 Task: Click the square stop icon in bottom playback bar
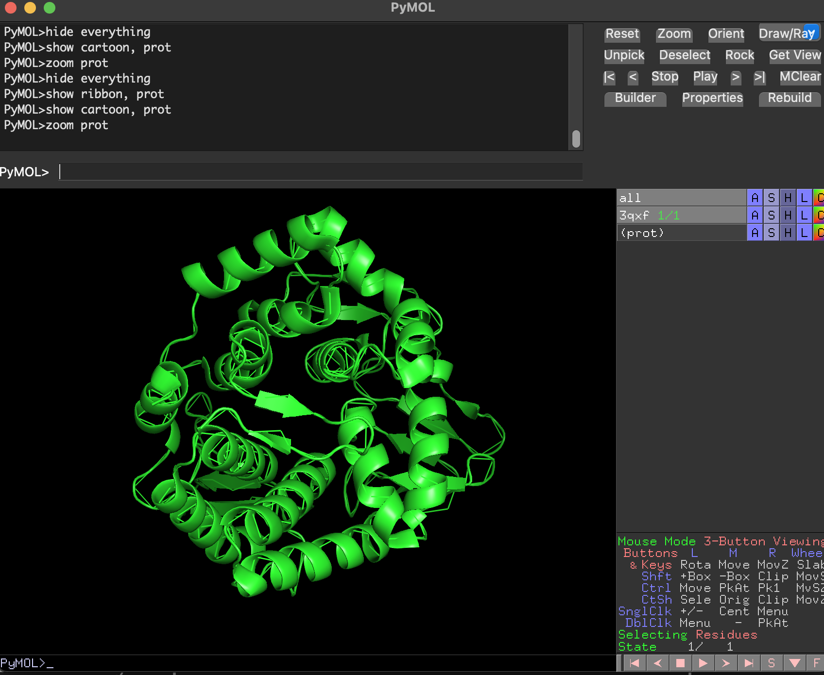[x=680, y=663]
